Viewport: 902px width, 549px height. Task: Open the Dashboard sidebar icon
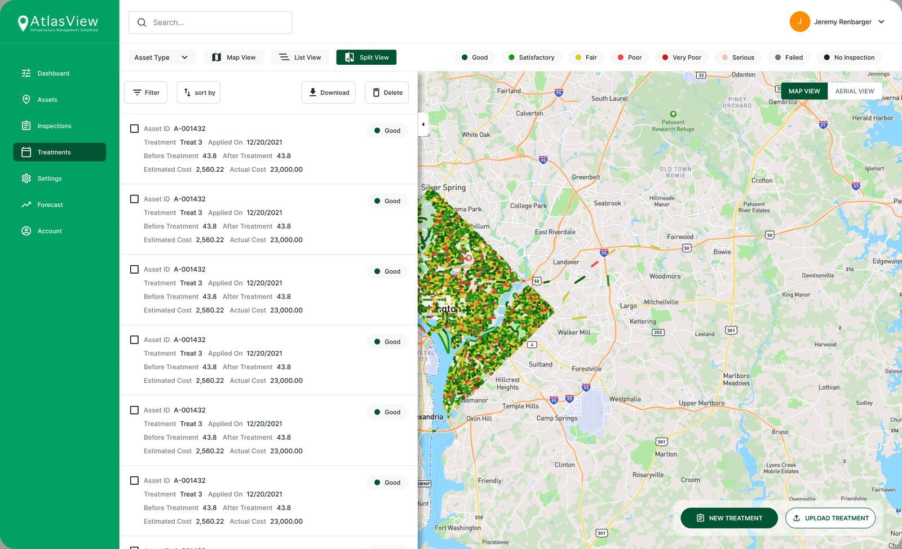click(26, 73)
